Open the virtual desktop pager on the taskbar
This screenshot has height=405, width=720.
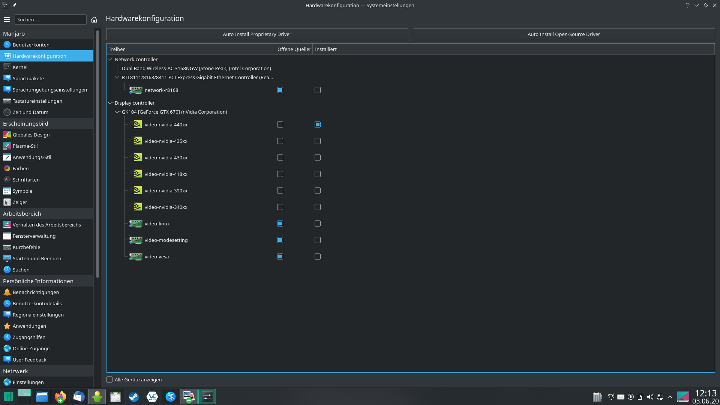click(x=24, y=397)
